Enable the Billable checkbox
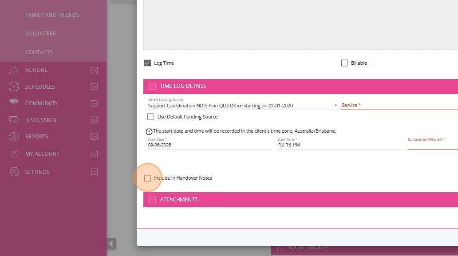Screen dimensions: 458x256 pos(345,63)
